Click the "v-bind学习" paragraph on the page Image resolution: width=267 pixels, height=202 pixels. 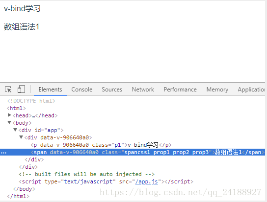(x=22, y=8)
